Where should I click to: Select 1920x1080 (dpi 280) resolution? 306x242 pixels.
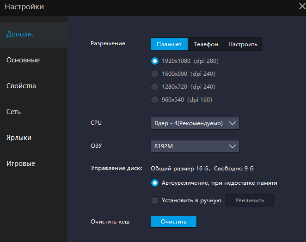[x=155, y=61]
